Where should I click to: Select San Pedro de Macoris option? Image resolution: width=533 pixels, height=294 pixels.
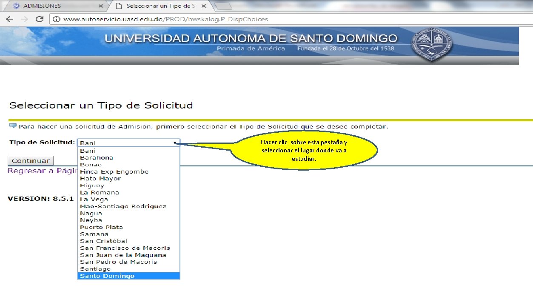pos(129,262)
